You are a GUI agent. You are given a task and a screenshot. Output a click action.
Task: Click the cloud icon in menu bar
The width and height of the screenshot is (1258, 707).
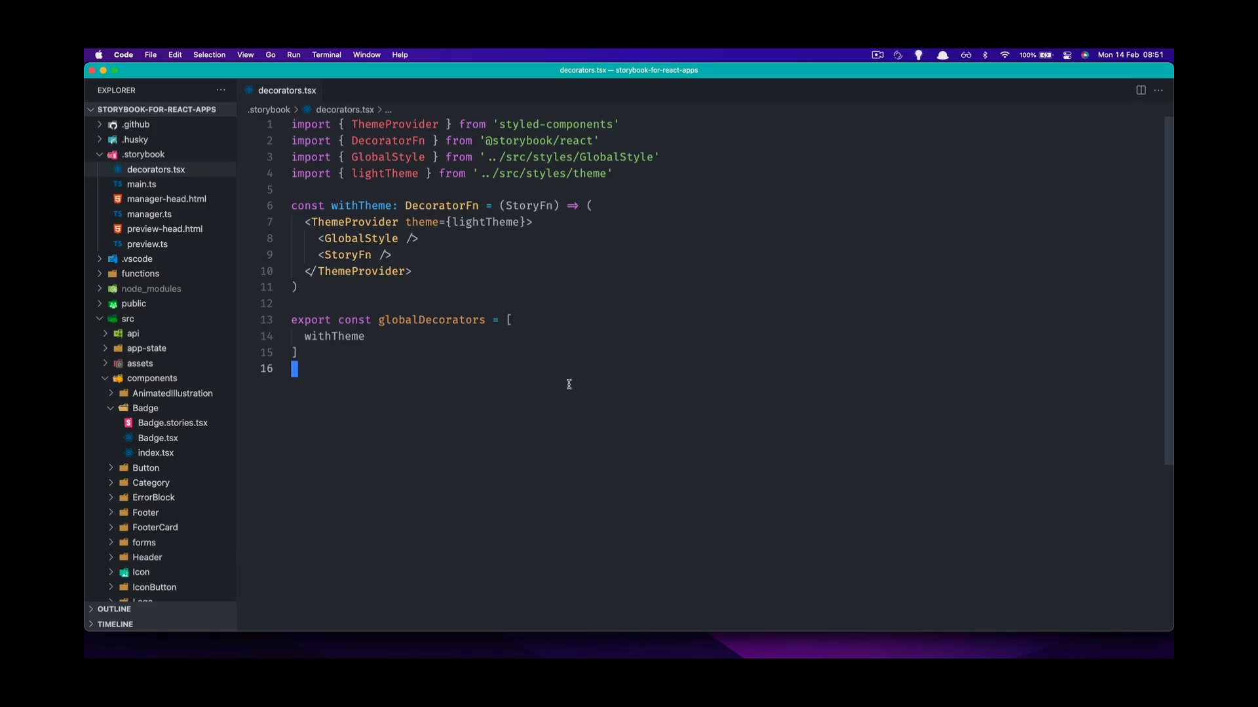click(943, 55)
